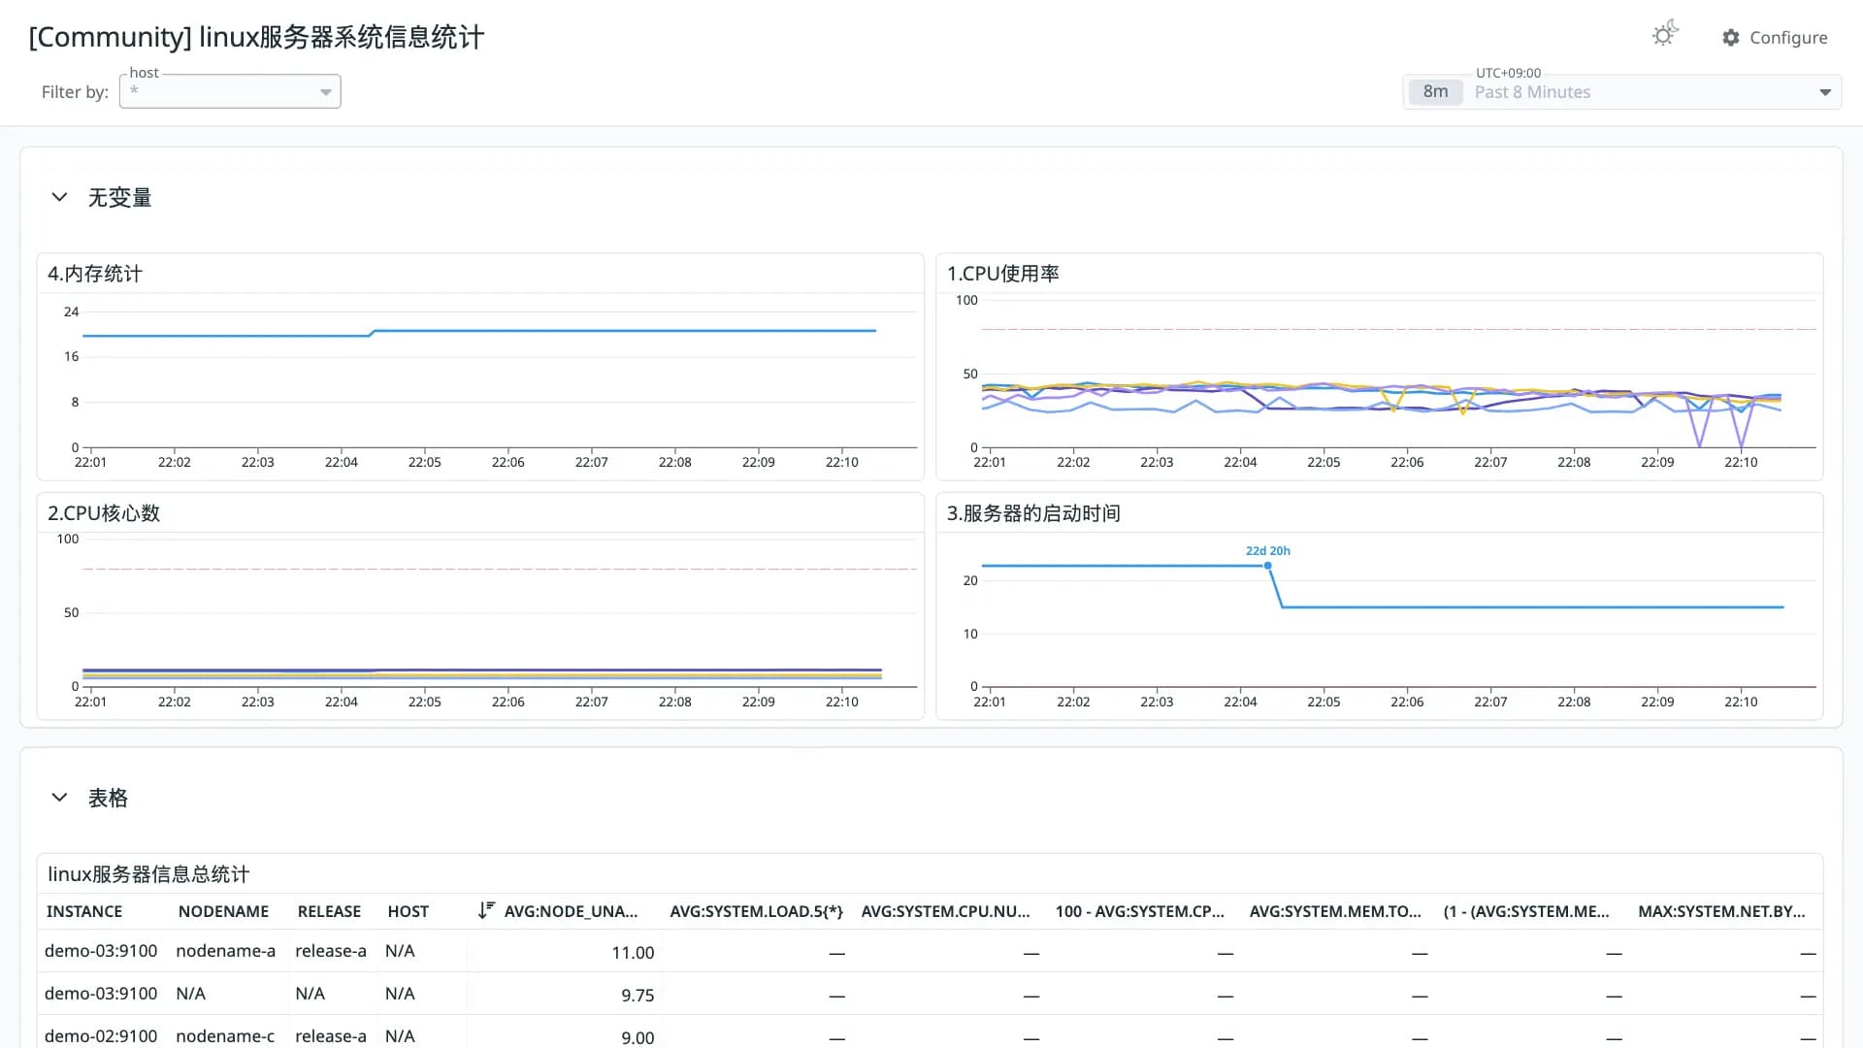Click the 无变量 section heading text

pos(120,198)
